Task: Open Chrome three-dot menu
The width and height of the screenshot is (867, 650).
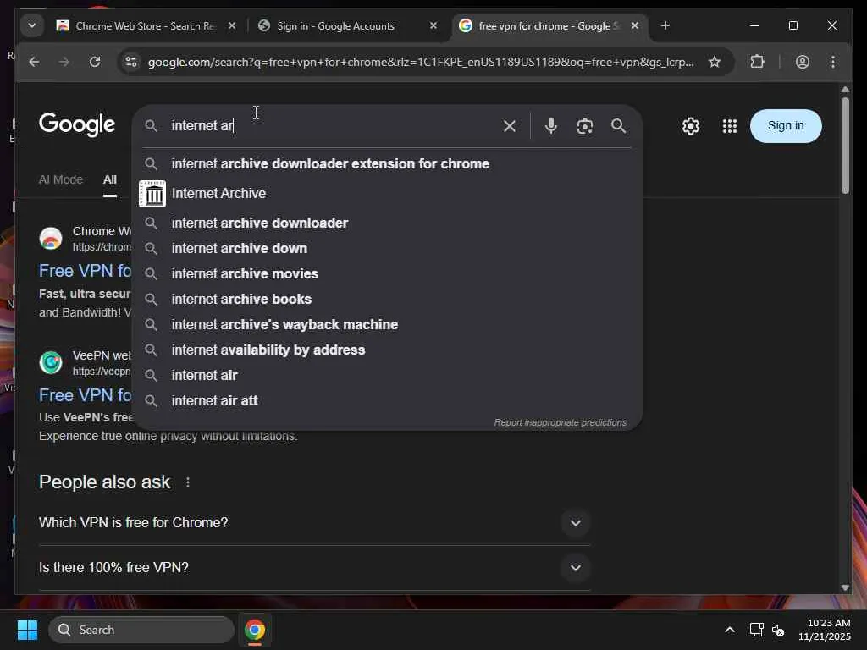Action: coord(833,62)
